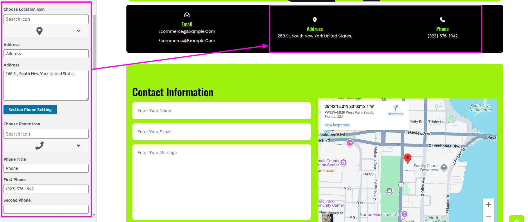Click the phone icon above Phone heading

442,20
